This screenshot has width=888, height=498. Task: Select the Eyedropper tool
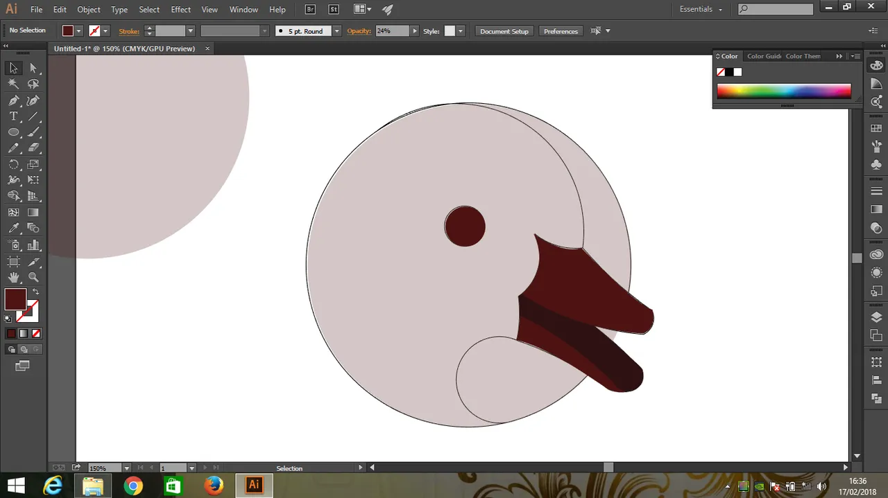(13, 229)
